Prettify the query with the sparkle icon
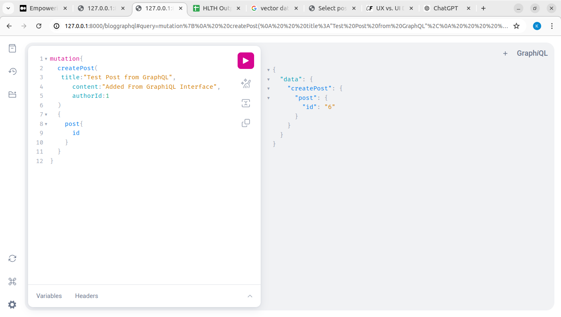Viewport: 561px width, 317px height. click(x=245, y=84)
